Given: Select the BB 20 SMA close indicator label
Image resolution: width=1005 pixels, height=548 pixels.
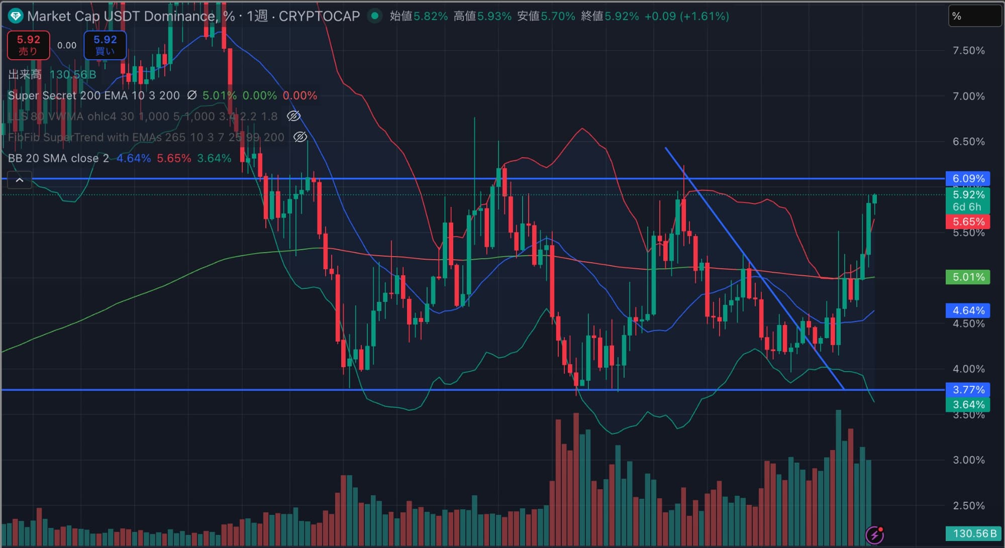Looking at the screenshot, I should click(x=58, y=158).
